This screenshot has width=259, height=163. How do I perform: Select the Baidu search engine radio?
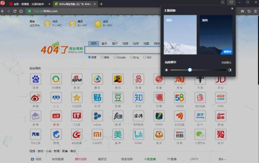coord(89,57)
